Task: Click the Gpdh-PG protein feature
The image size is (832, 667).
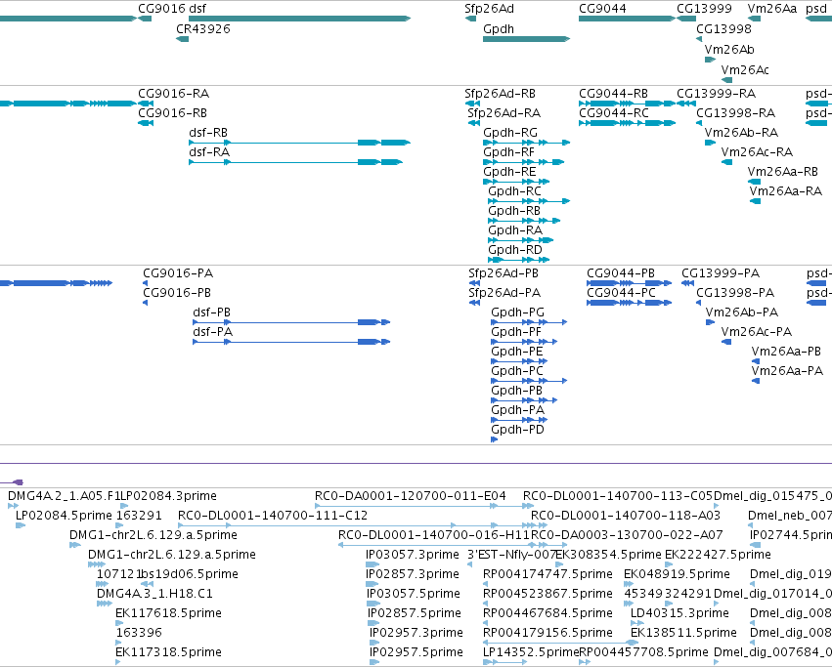Action: tap(529, 322)
